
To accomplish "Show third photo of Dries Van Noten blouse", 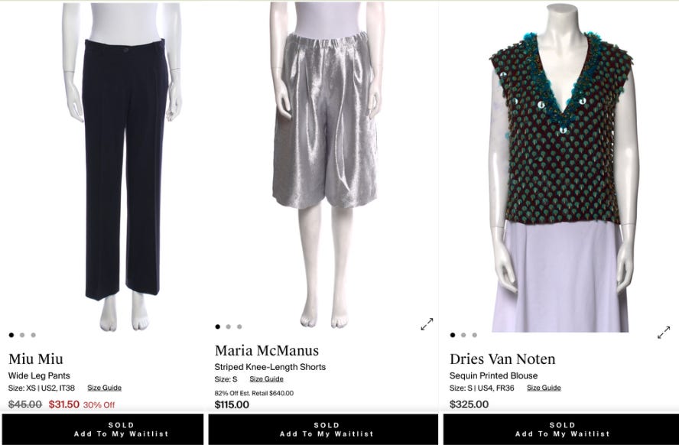I will click(x=475, y=335).
